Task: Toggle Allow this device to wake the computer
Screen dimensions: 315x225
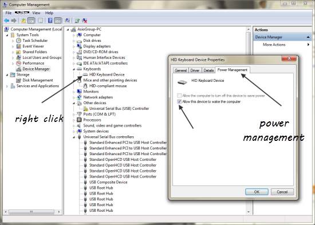Action: tap(179, 101)
